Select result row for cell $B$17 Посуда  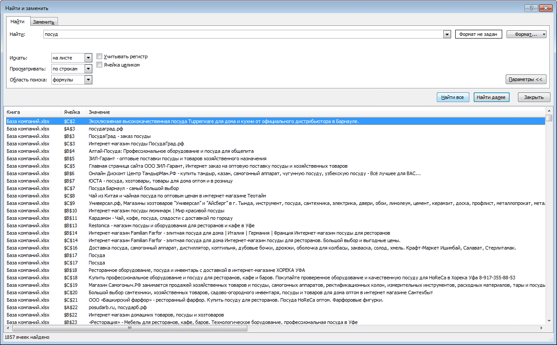point(275,255)
